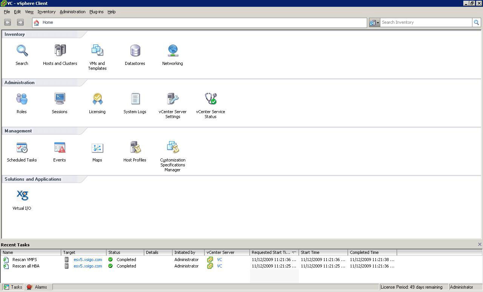Open vCenter Service Status
Screen dimensions: 483x292
pyautogui.click(x=211, y=106)
